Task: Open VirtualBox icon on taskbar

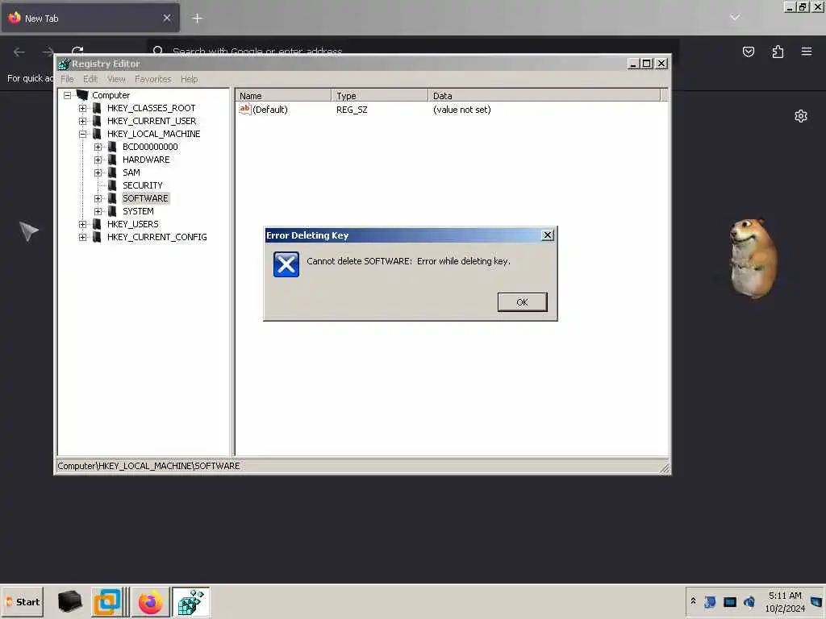Action: point(107,601)
